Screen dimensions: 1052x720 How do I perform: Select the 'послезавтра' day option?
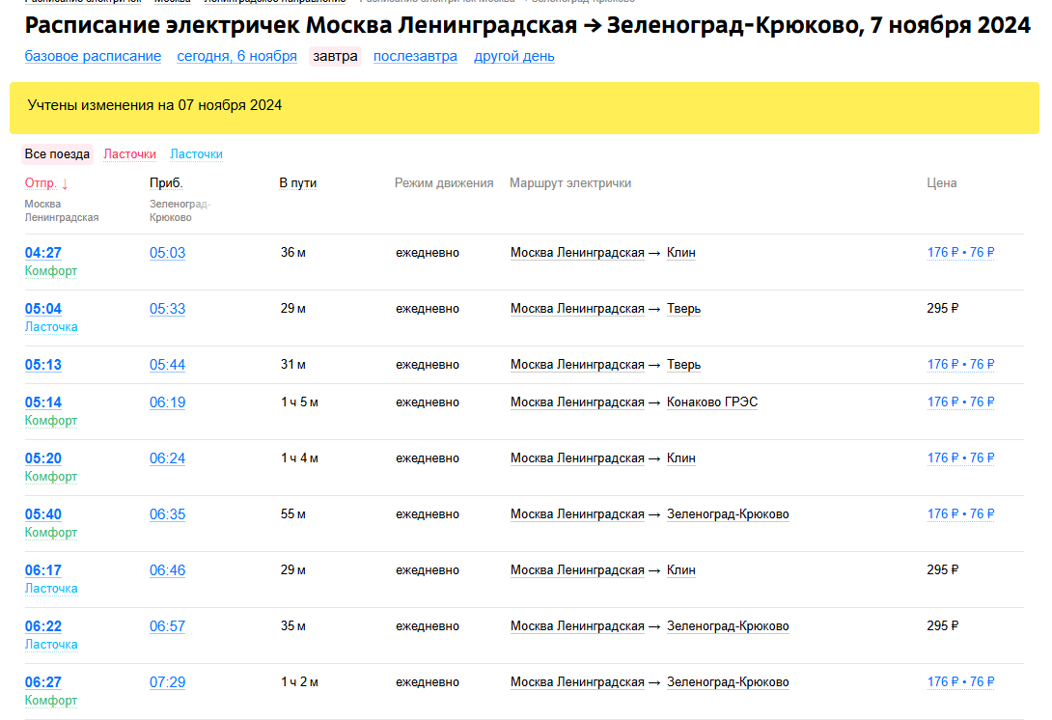tap(415, 56)
